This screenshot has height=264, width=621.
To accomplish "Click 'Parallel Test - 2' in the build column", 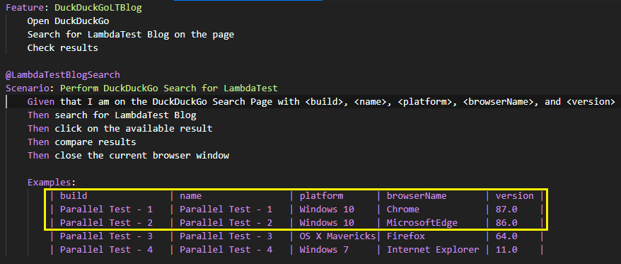I will point(106,223).
